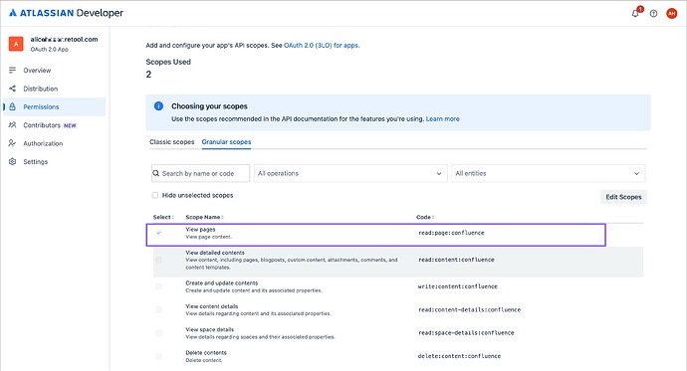Open the All operations dropdown
The image size is (687, 371).
coord(350,173)
